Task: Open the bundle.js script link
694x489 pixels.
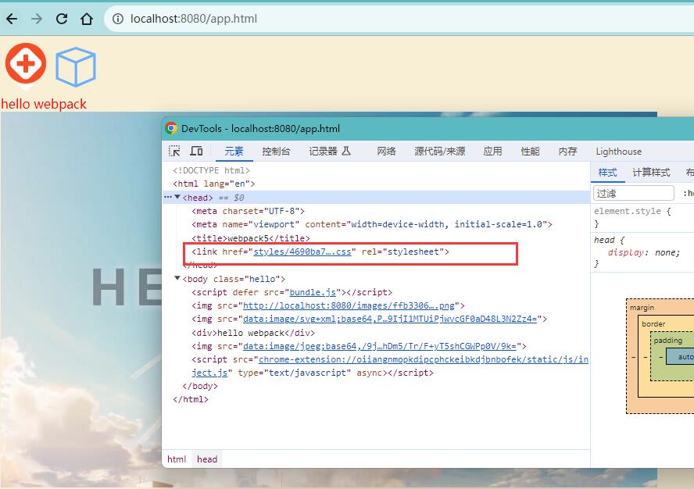Action: tap(313, 292)
